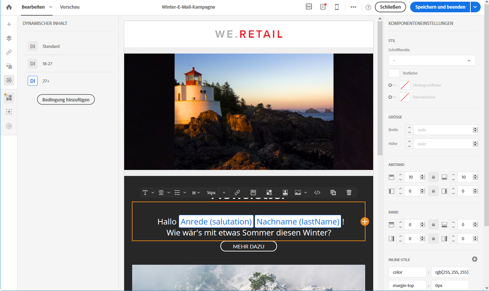Switch to the Vorschau tab

click(x=70, y=7)
